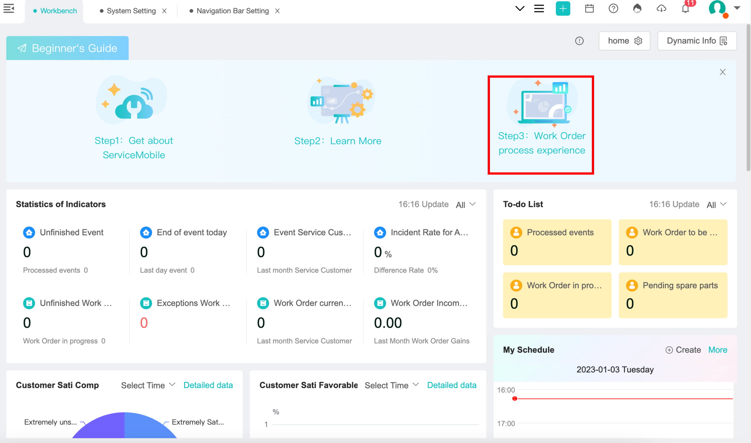Click the Unfinished Event 0 value
Screen dimensions: 751x443
[27, 252]
